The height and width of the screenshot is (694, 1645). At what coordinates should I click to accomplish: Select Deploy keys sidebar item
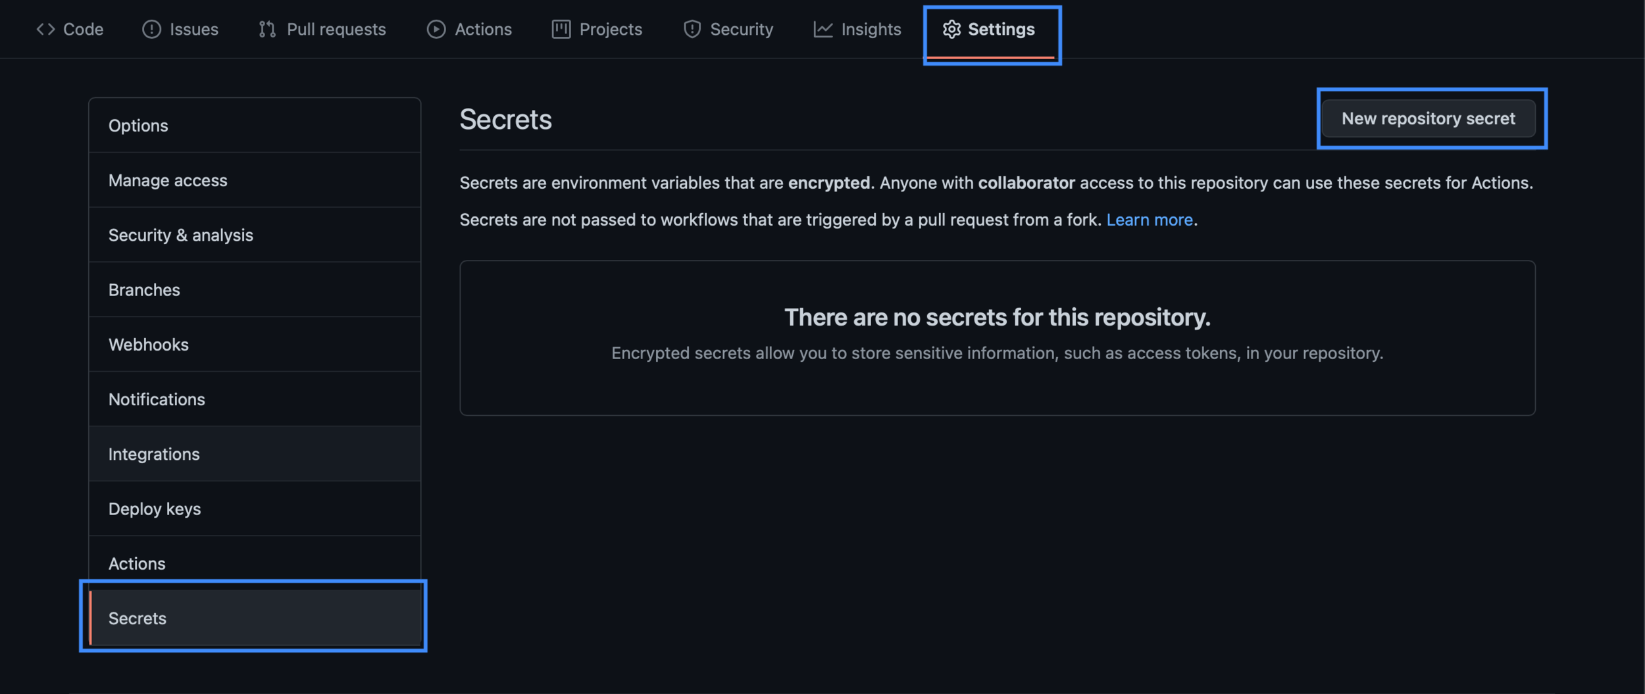coord(155,509)
